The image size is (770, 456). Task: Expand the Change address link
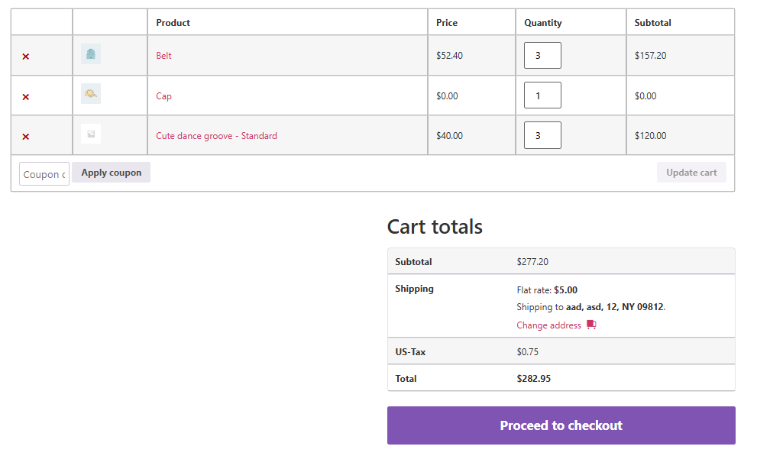tap(548, 325)
